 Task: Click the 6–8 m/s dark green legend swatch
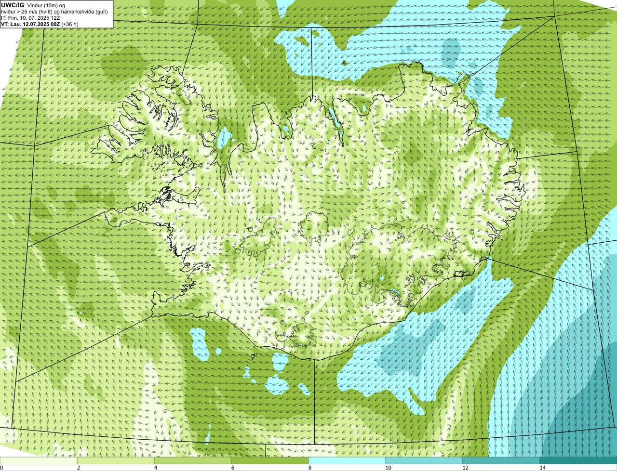point(270,460)
